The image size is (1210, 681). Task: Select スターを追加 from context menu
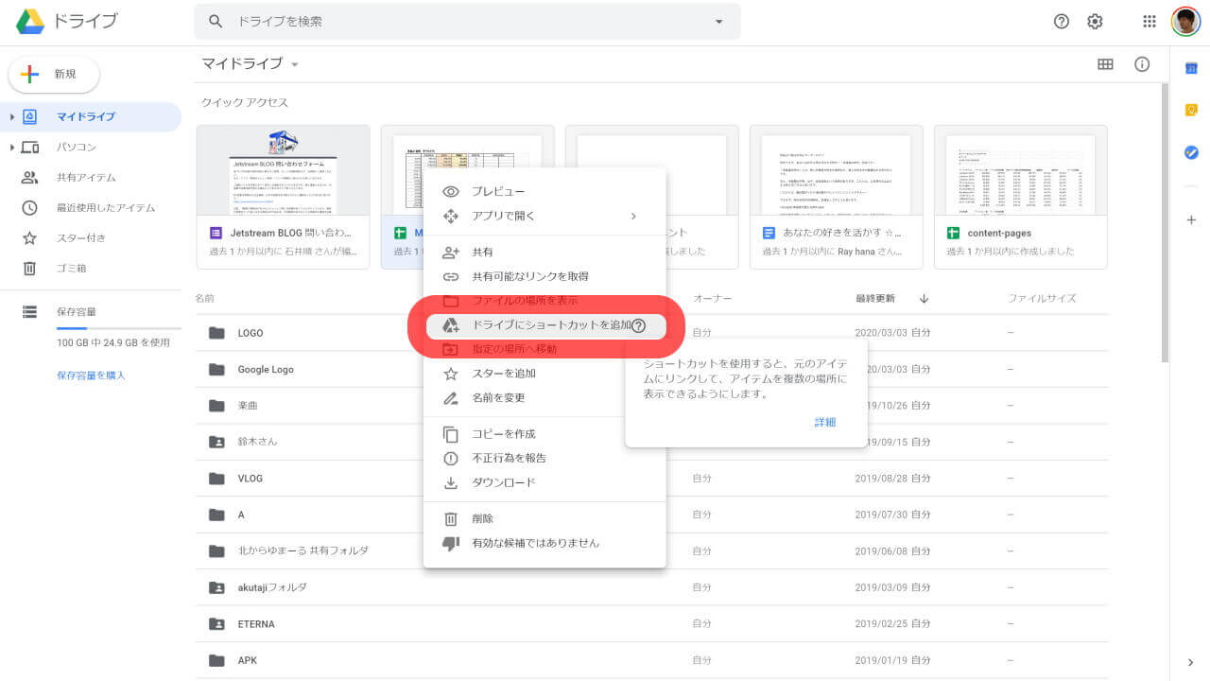point(504,374)
